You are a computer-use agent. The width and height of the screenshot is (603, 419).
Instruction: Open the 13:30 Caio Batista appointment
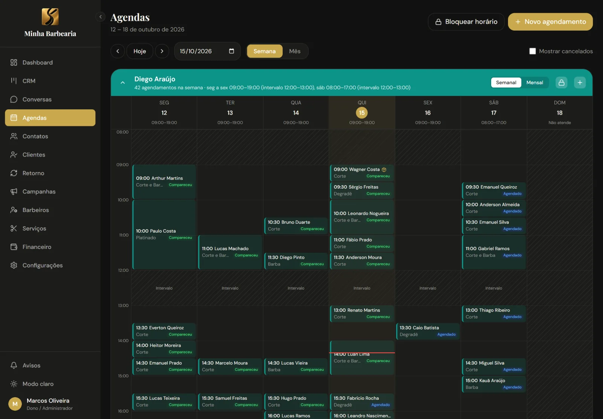428,331
